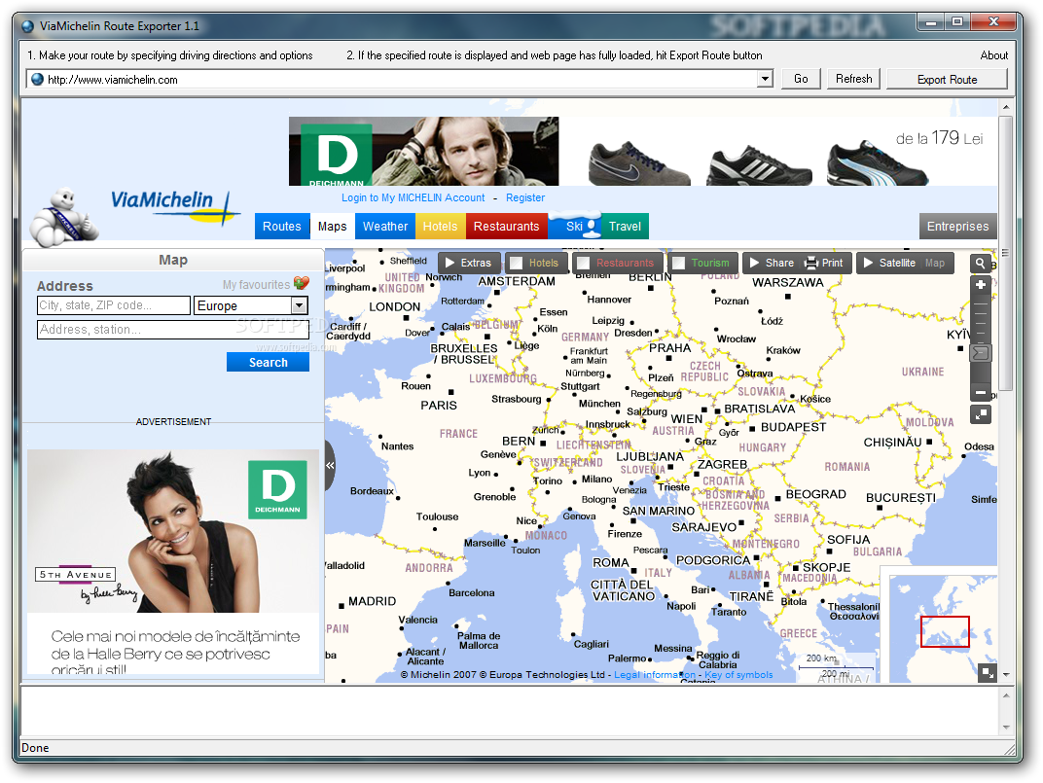The image size is (1043, 783).
Task: Click the printer icon for Print
Action: 810,263
